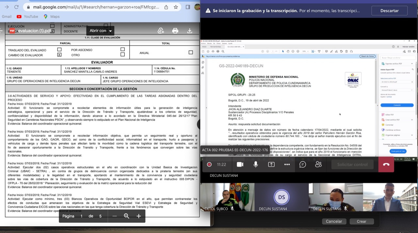Turn off camera in Teams meeting

(240, 165)
